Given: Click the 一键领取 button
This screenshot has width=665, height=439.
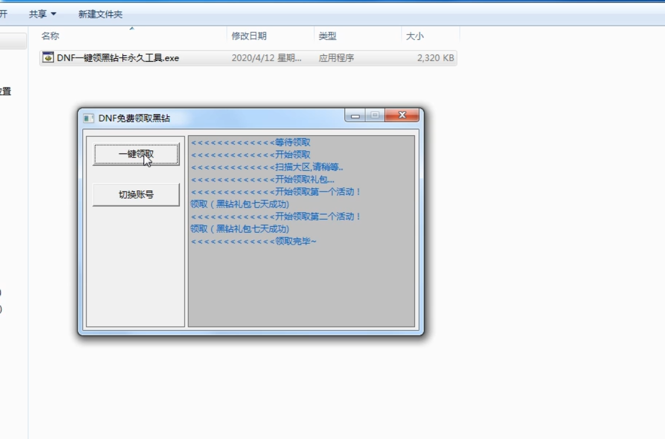Looking at the screenshot, I should point(136,154).
